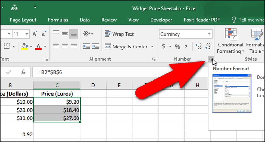Align text left in cells
The height and width of the screenshot is (142, 265).
point(56,46)
